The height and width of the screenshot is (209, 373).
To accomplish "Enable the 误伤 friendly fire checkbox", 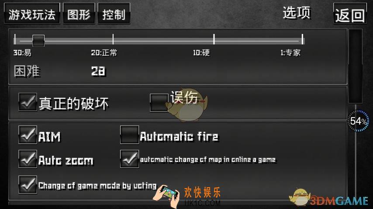I will (159, 102).
